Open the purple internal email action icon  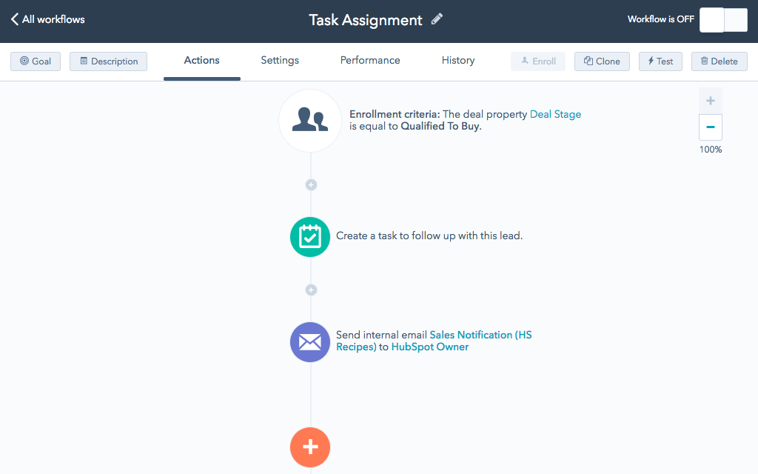309,342
